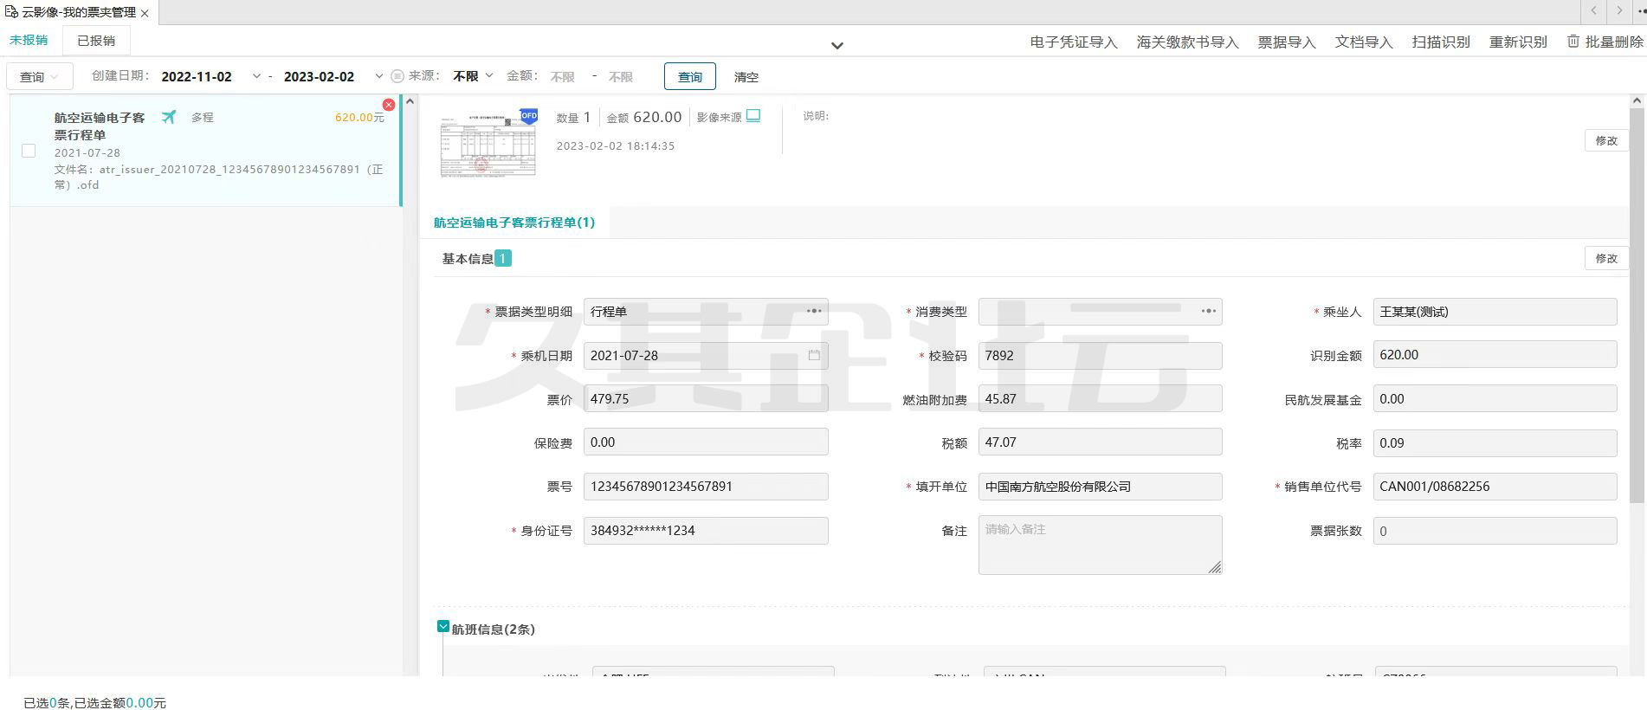Click the red delete icon on the invoice card
Screen dimensions: 1647x710
(x=389, y=105)
